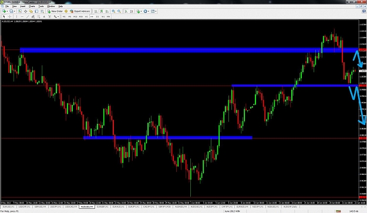
Task: Expand the Profiles dropdown arrow
Action: coord(14,11)
